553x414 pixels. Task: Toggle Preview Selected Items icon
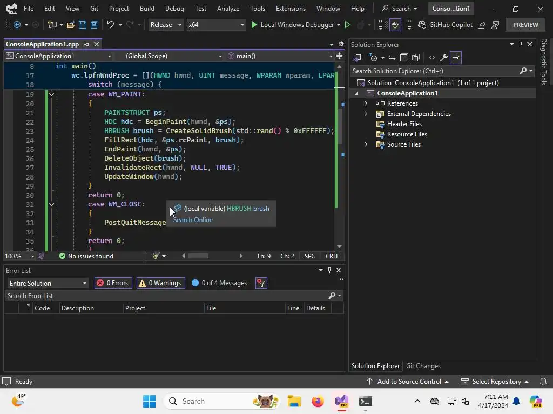coord(456,58)
